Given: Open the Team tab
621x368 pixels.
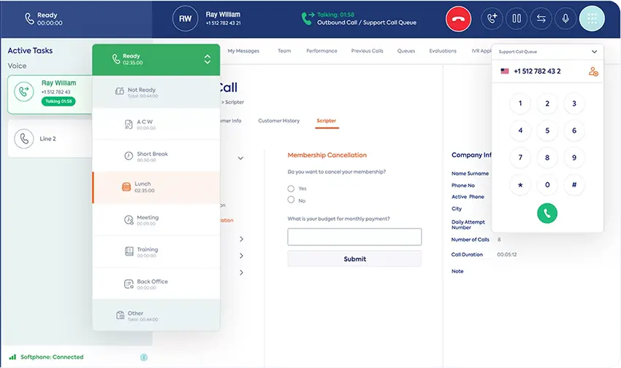Looking at the screenshot, I should coord(284,51).
